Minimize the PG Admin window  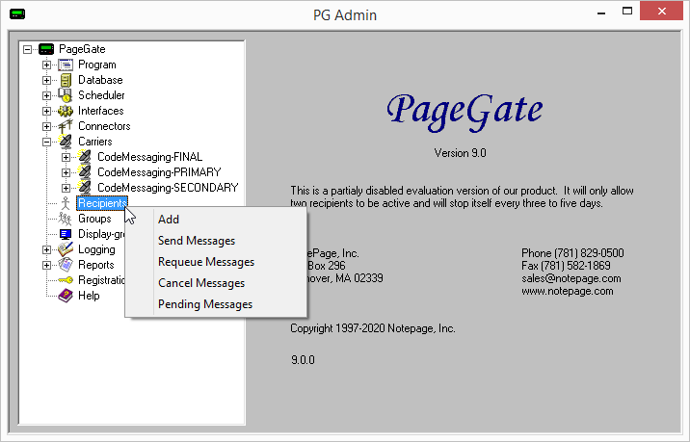pos(601,13)
